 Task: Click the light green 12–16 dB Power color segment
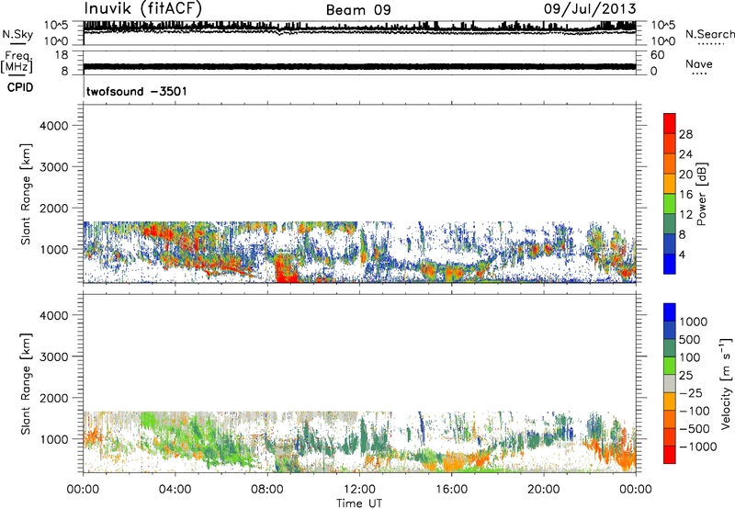670,204
